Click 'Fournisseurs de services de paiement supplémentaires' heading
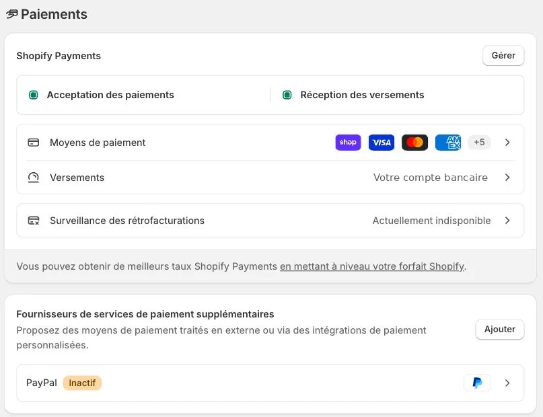Image resolution: width=543 pixels, height=417 pixels. click(145, 314)
